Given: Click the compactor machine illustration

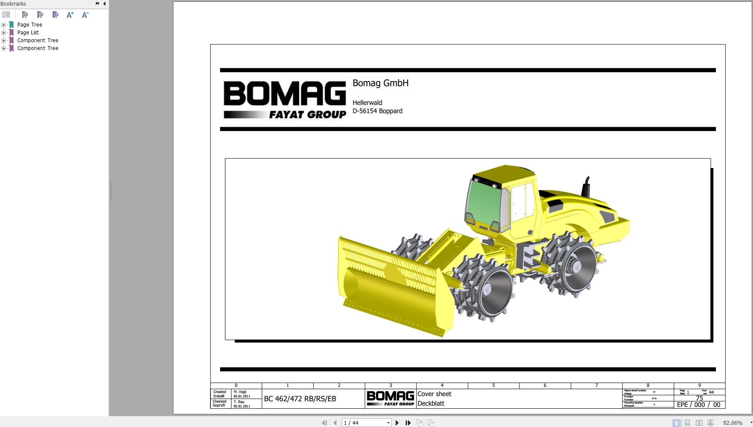Looking at the screenshot, I should pos(484,250).
